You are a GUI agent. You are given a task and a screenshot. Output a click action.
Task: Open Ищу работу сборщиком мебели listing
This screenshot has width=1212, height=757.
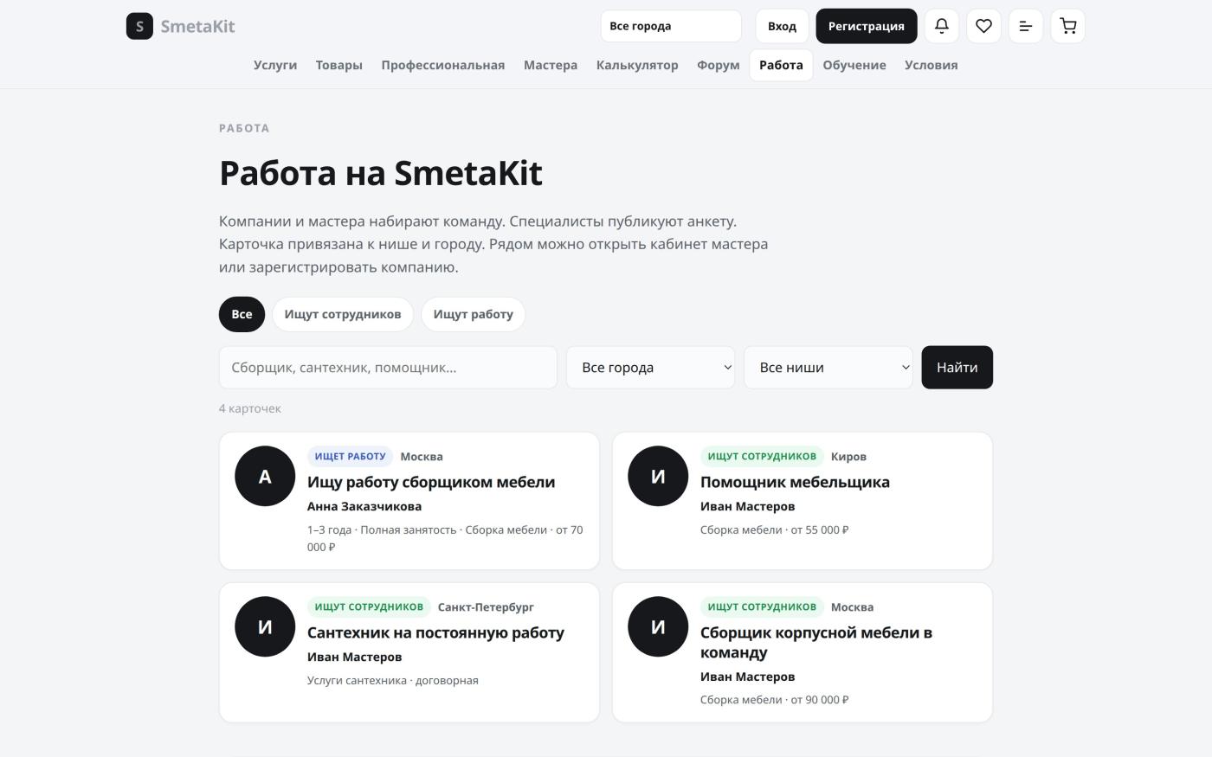coord(431,482)
